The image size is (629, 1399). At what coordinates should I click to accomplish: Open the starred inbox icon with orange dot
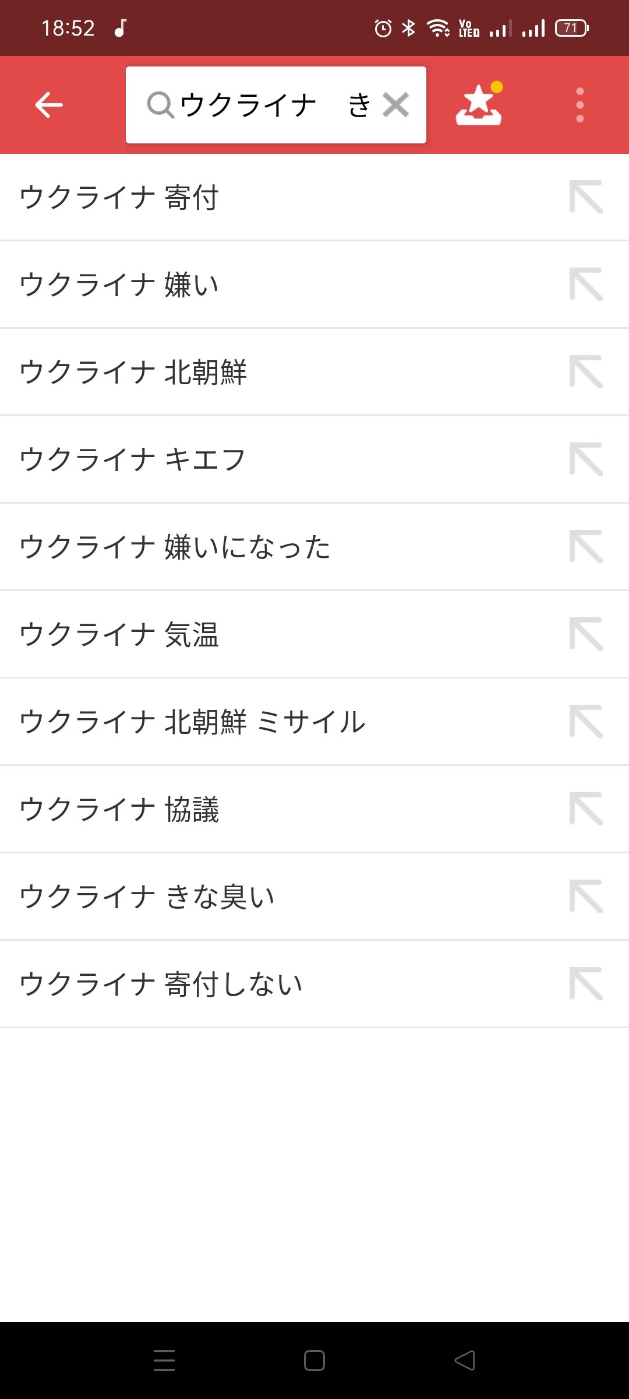click(x=479, y=104)
